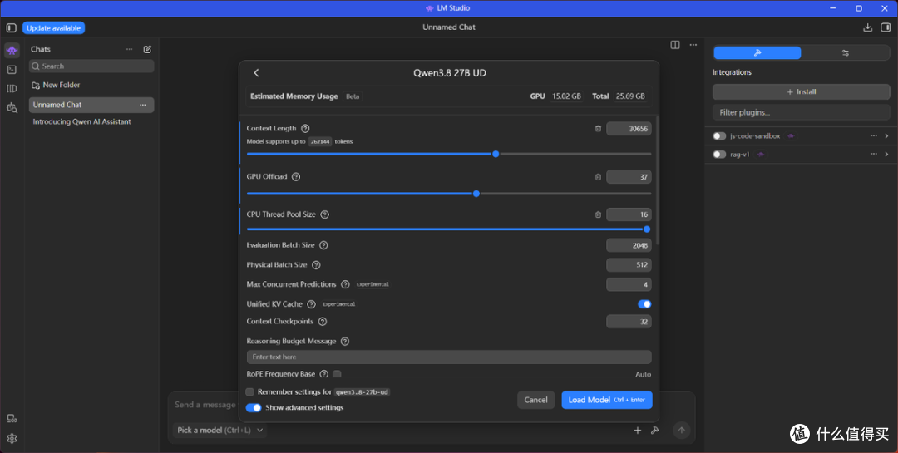Click the send arrow button
The width and height of the screenshot is (898, 453).
(x=681, y=430)
